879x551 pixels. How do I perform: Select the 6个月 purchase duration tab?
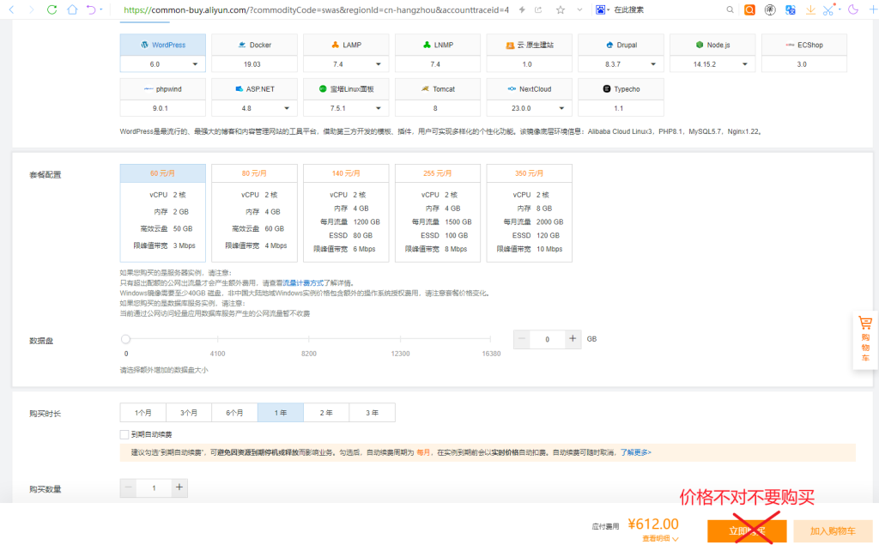click(234, 413)
